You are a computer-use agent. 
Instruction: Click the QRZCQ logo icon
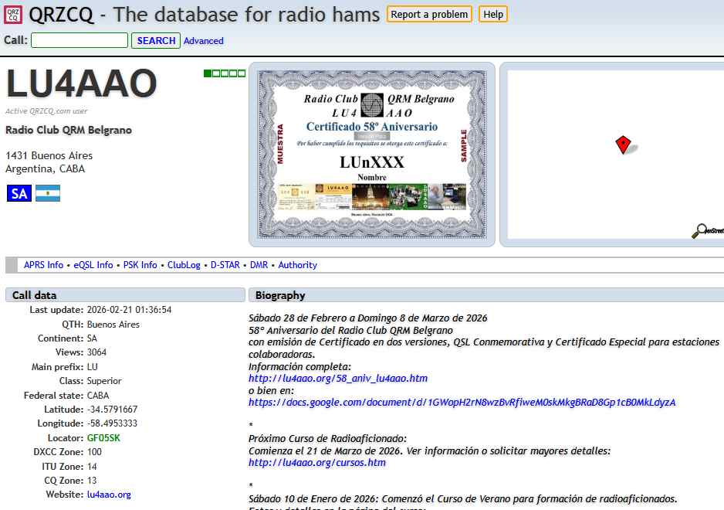coord(13,14)
